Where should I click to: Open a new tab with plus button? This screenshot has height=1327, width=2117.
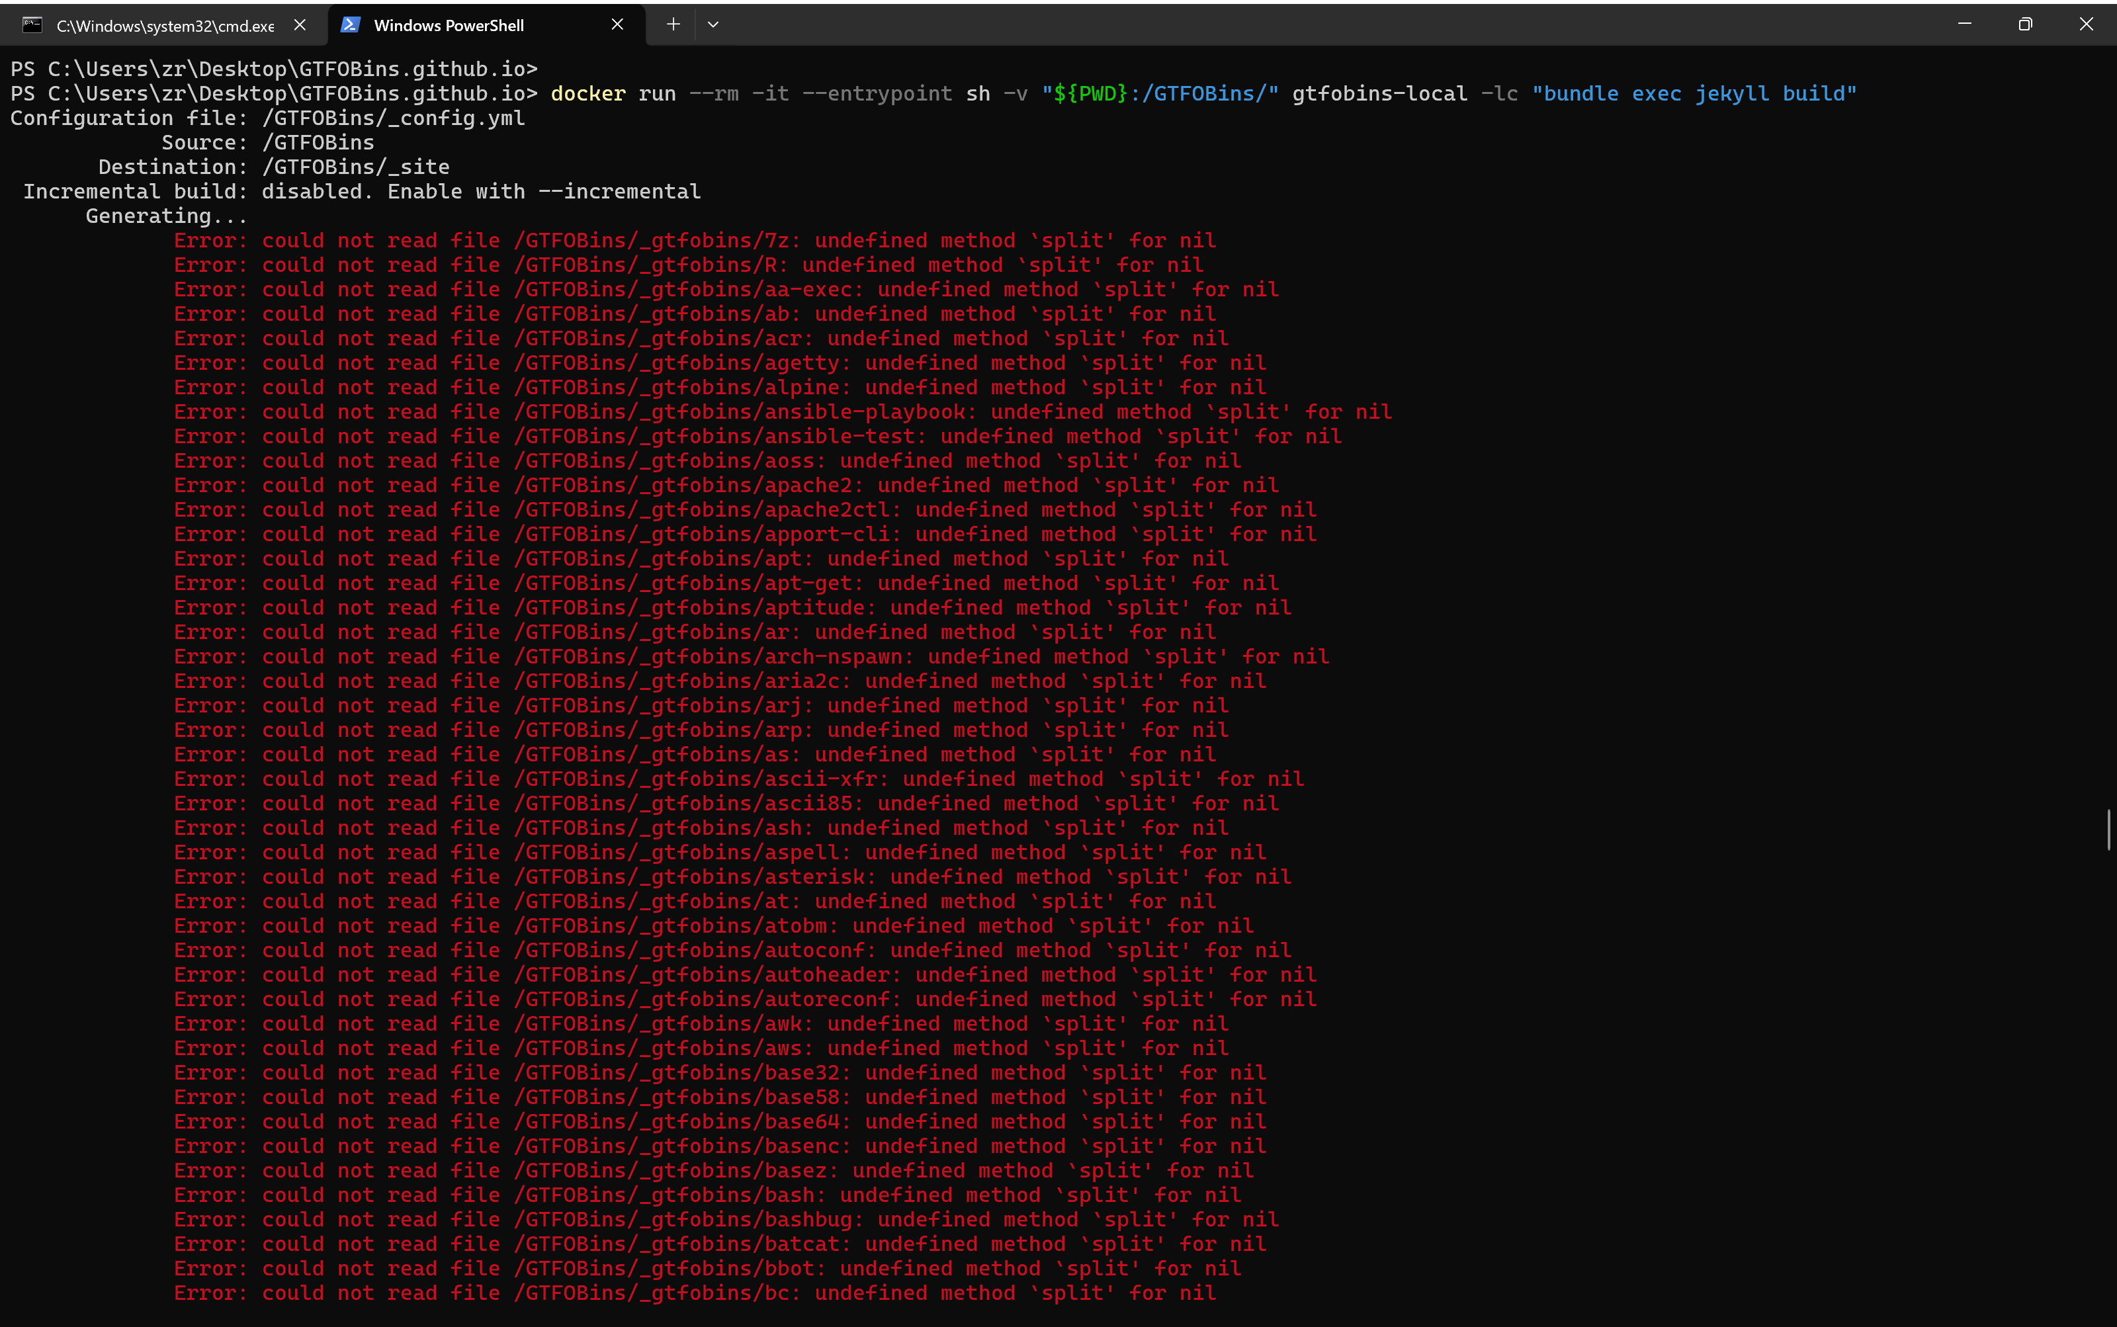click(673, 24)
